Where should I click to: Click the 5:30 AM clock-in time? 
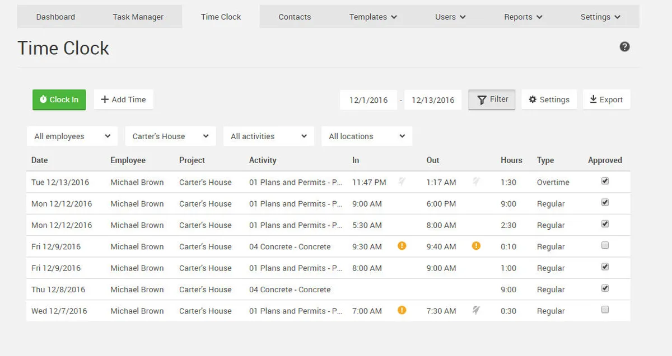pyautogui.click(x=367, y=225)
